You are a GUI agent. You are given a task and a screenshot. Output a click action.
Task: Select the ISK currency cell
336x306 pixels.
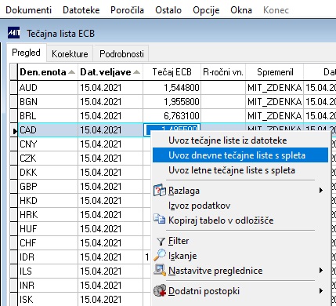coord(48,299)
